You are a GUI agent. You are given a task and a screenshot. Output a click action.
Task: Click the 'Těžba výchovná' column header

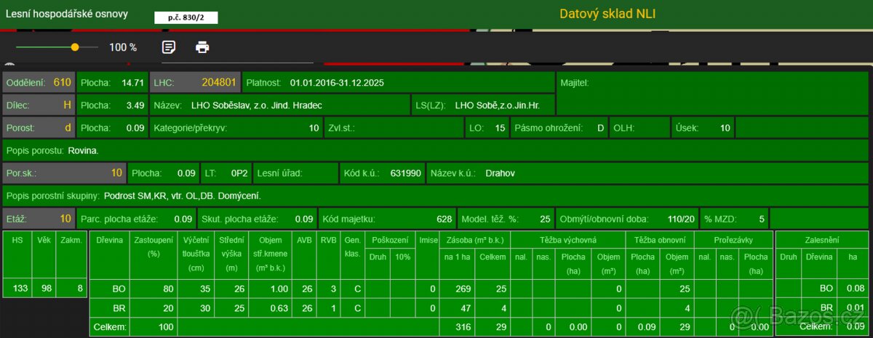click(568, 239)
